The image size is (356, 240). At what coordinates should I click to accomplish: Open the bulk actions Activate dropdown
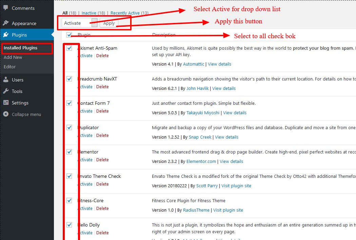click(x=79, y=23)
